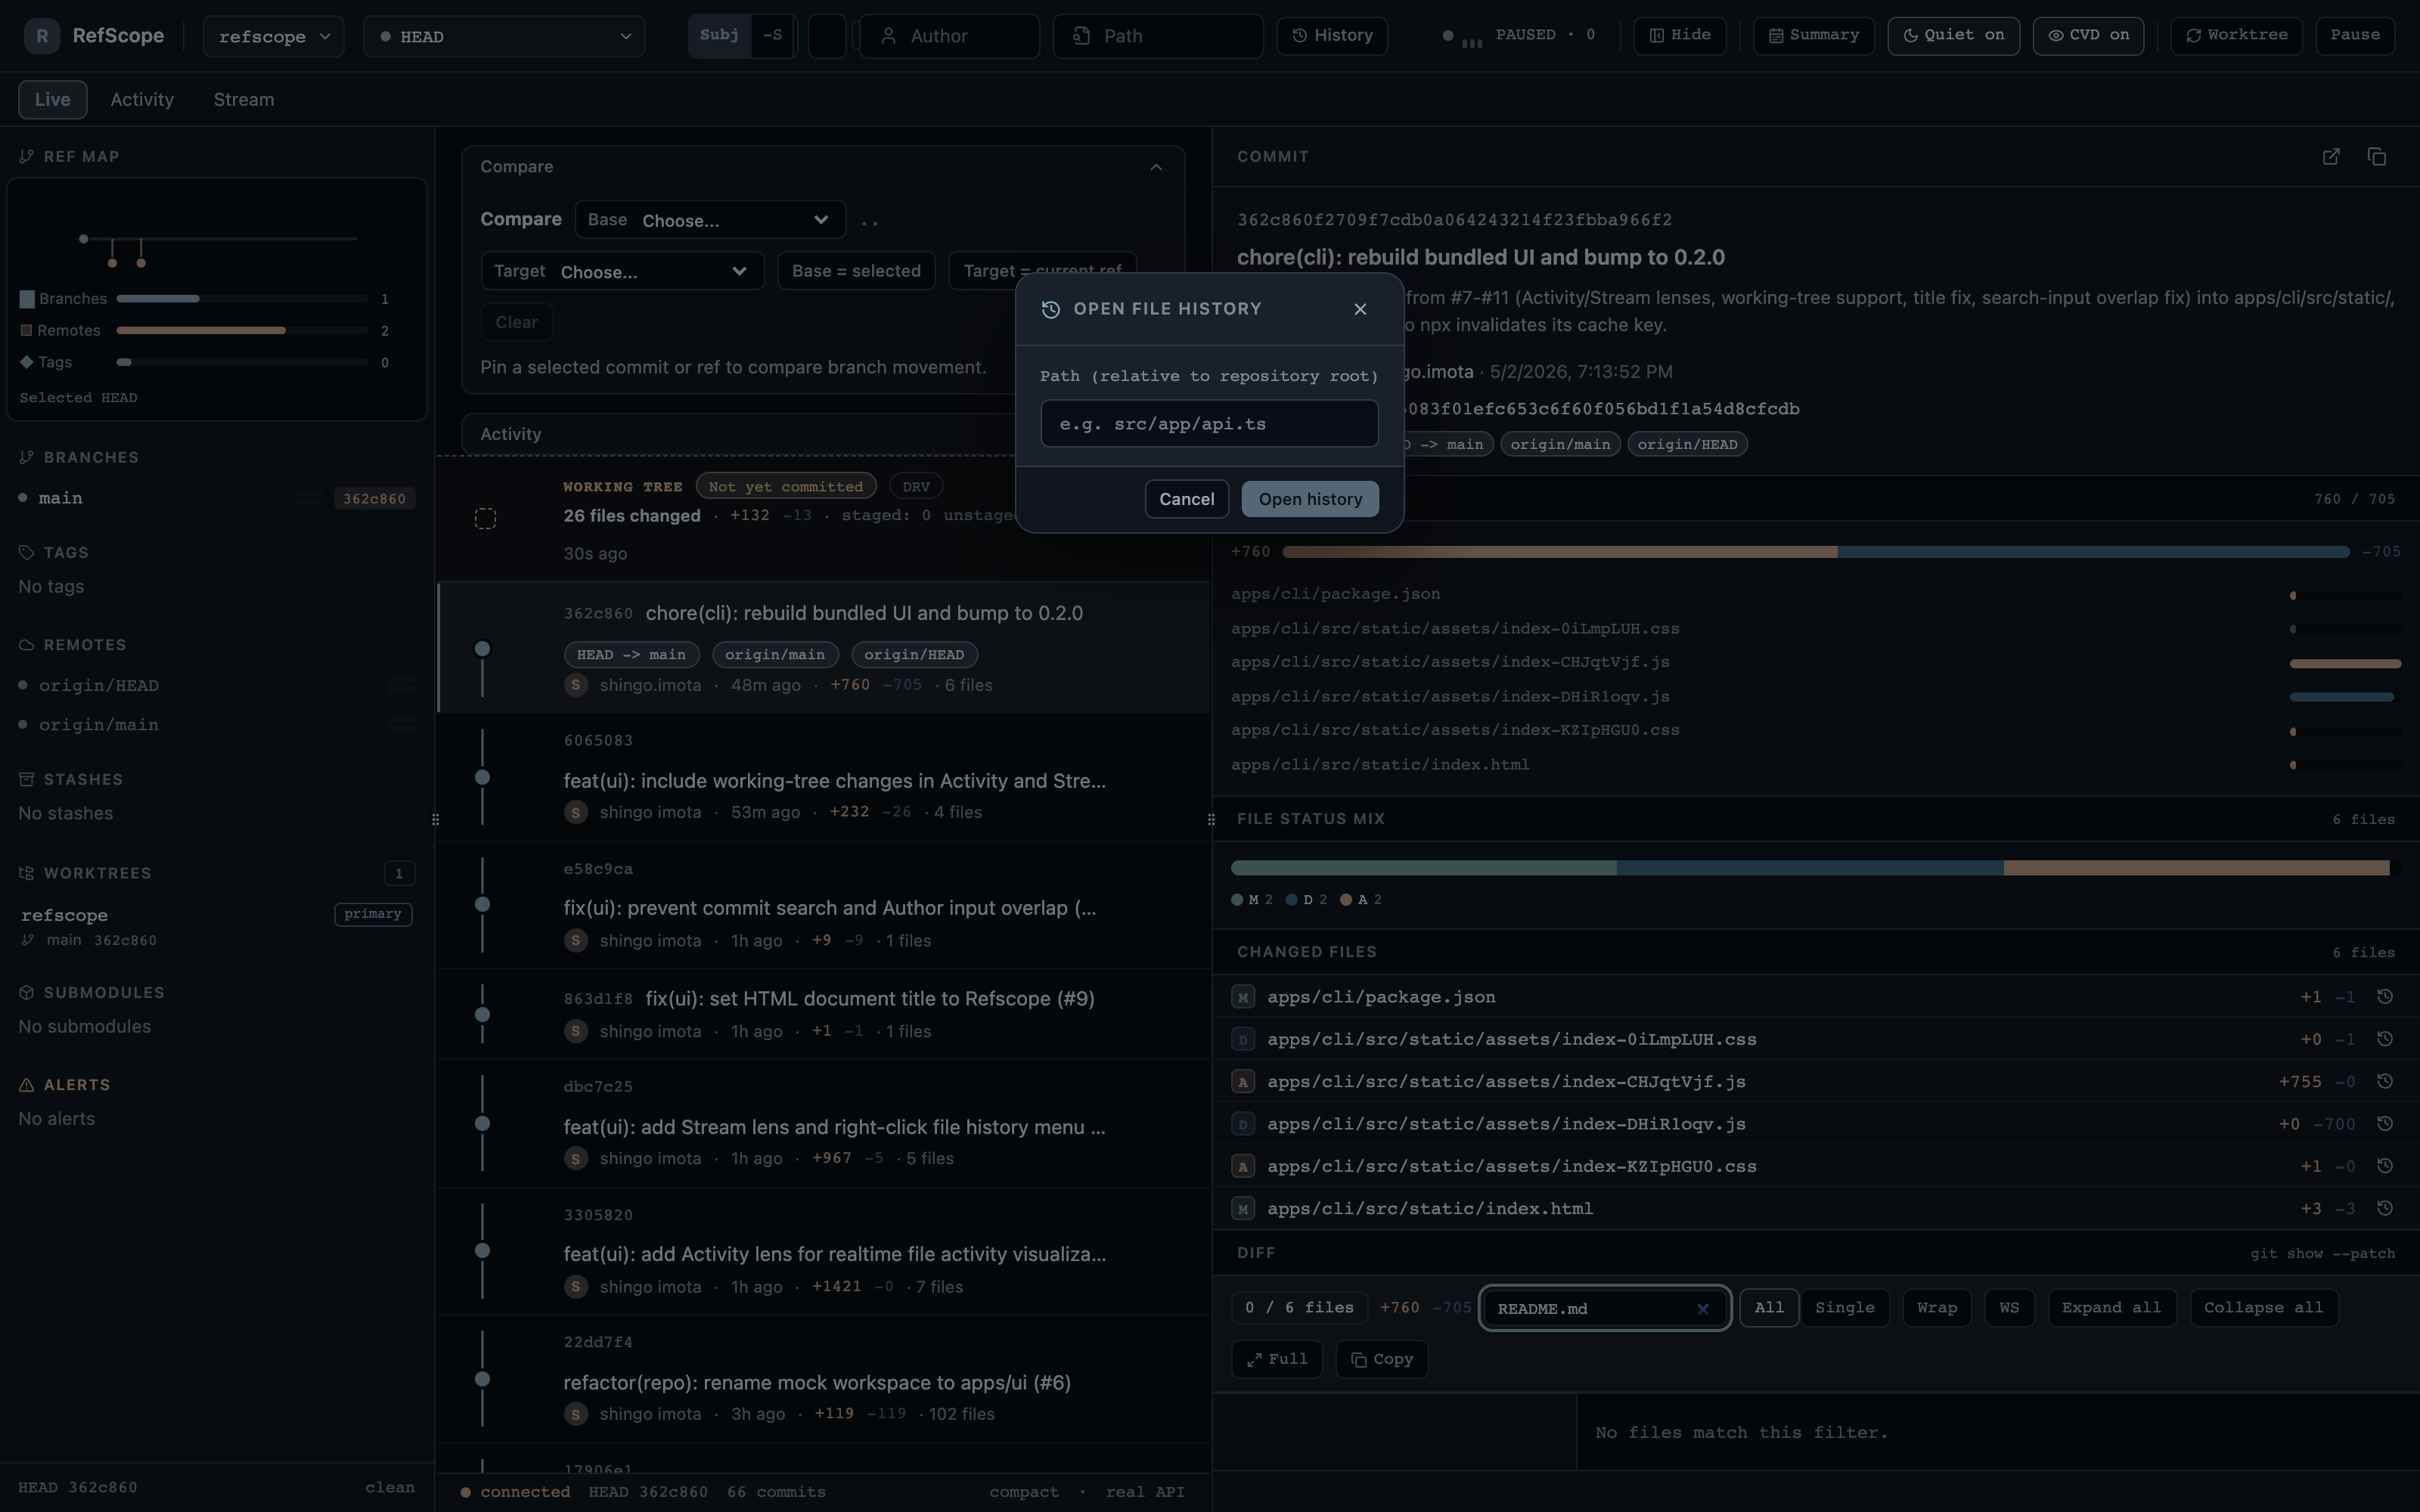Cancel the Open File History dialog
The image size is (2420, 1512).
(x=1186, y=499)
